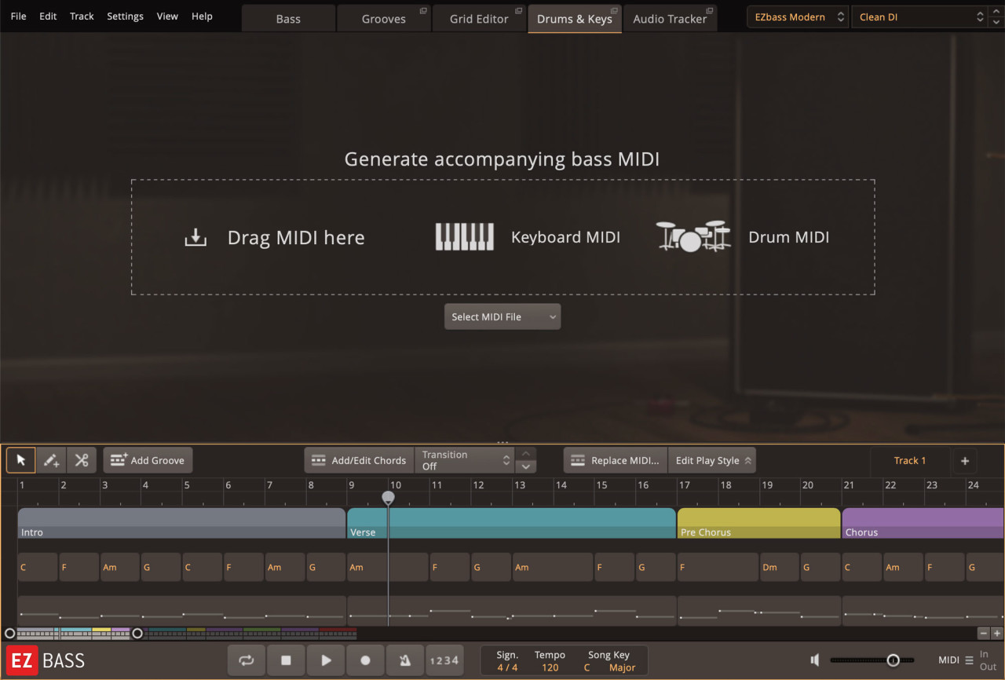Viewport: 1005px width, 680px height.
Task: Open the Settings menu
Action: pyautogui.click(x=125, y=16)
